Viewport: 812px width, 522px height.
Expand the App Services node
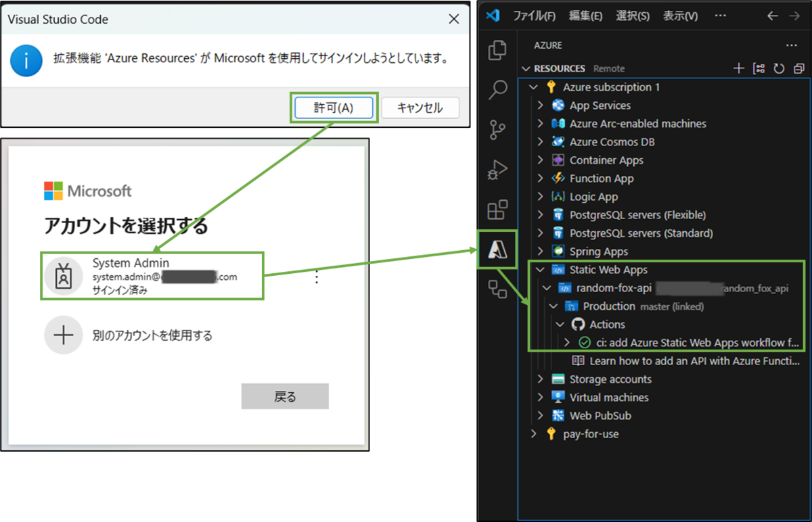[x=540, y=105]
